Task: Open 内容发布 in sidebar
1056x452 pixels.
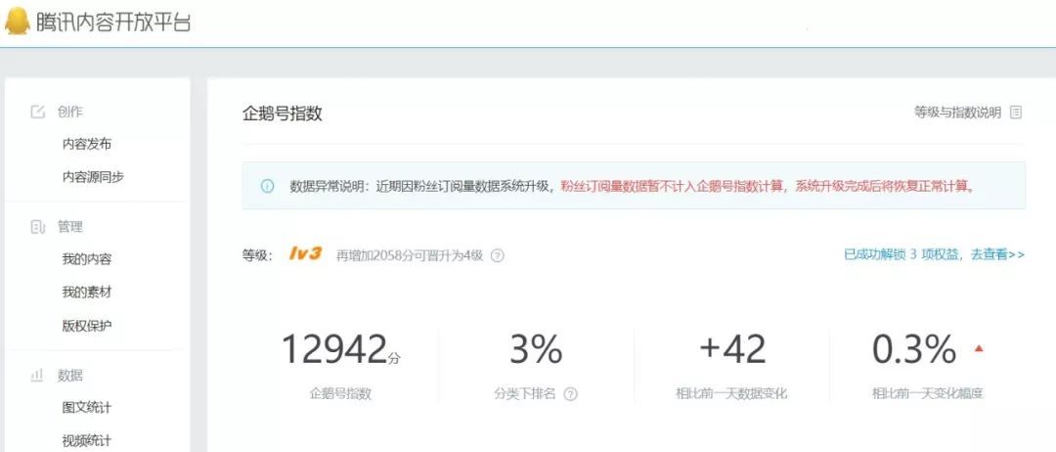Action: 87,144
